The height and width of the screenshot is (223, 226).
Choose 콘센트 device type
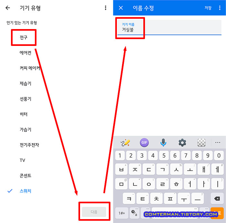point(26,175)
